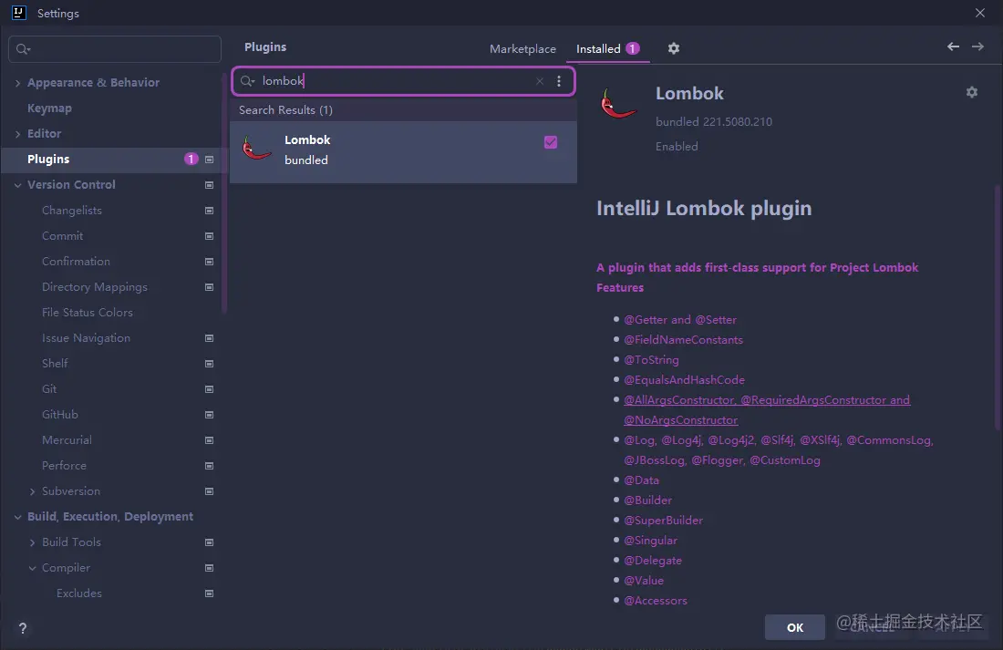Screen dimensions: 1003x650
Task: Clear the lombok search text
Action: pyautogui.click(x=540, y=81)
